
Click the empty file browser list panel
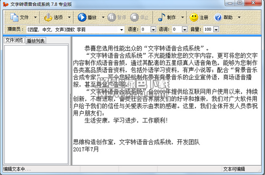coord(36,104)
